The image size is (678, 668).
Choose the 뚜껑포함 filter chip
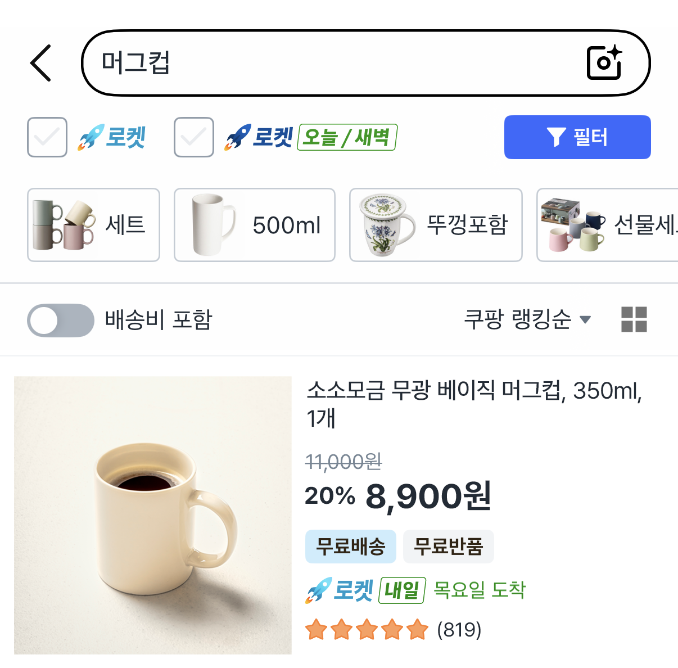pos(436,225)
